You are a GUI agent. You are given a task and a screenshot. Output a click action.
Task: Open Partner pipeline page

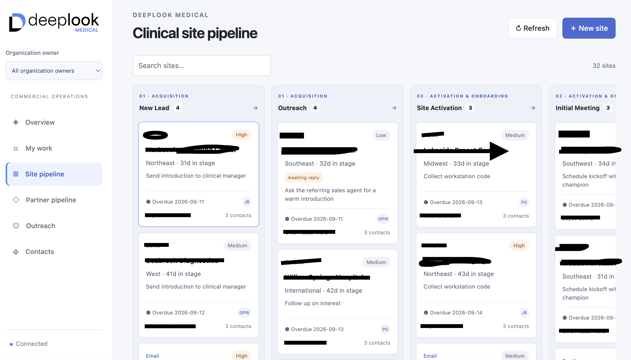(x=54, y=200)
